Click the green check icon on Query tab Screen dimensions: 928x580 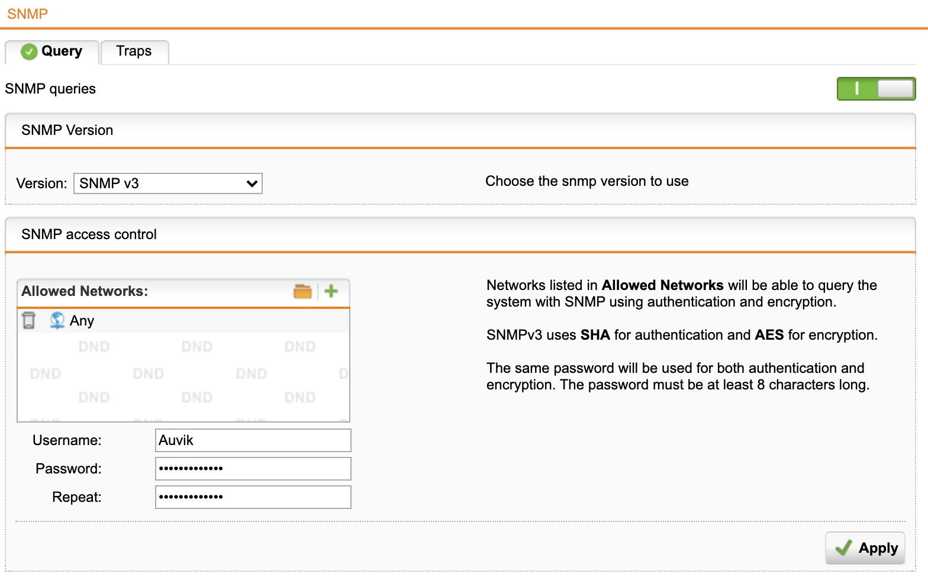pos(29,51)
